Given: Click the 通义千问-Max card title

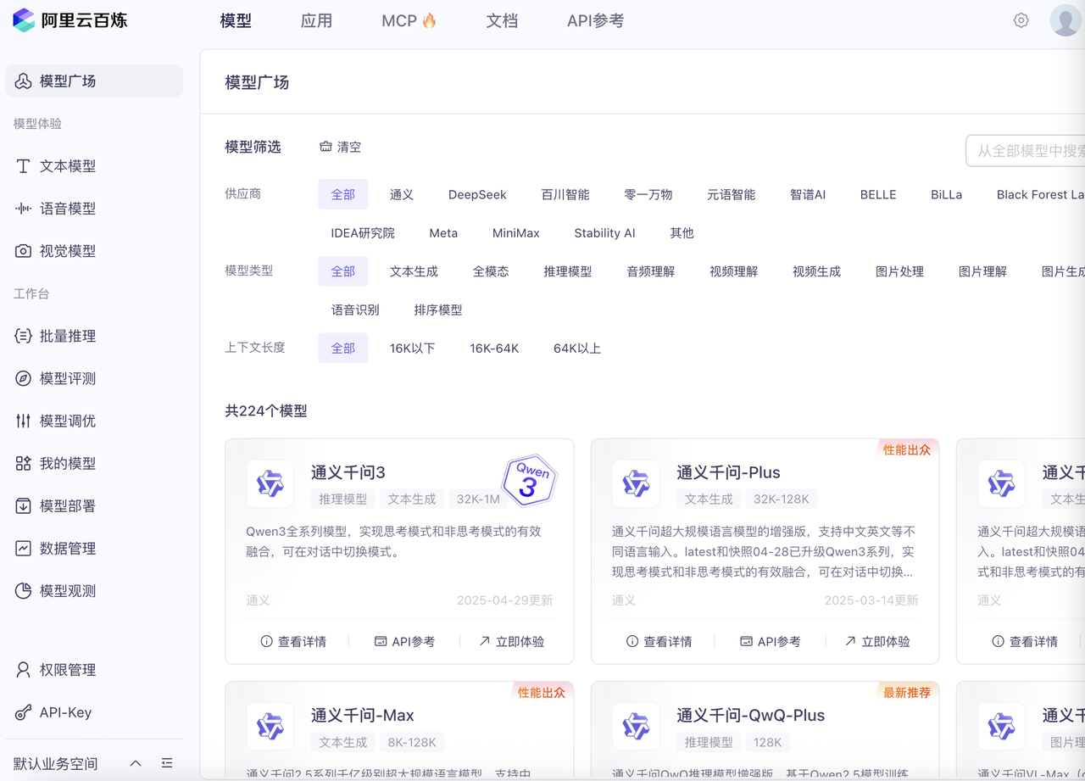Looking at the screenshot, I should click(x=362, y=715).
